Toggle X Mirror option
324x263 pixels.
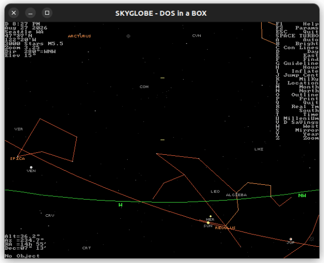click(297, 130)
